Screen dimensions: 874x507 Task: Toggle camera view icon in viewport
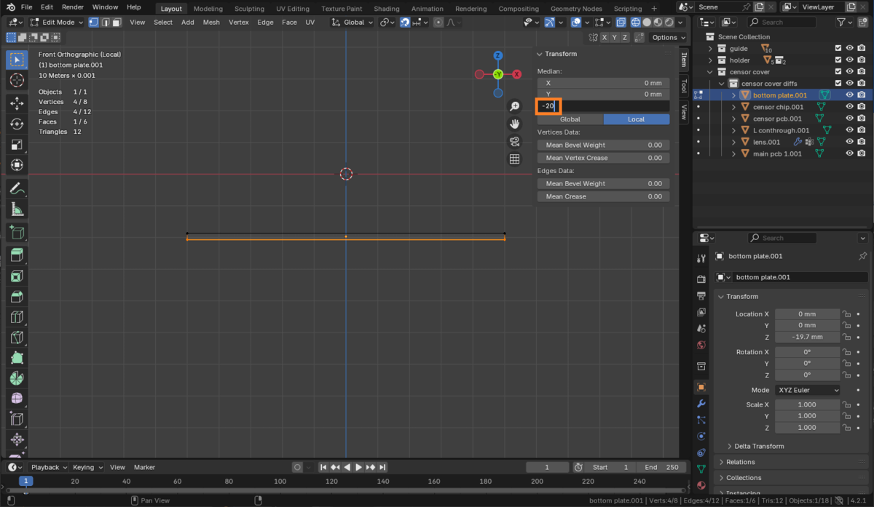pyautogui.click(x=515, y=142)
